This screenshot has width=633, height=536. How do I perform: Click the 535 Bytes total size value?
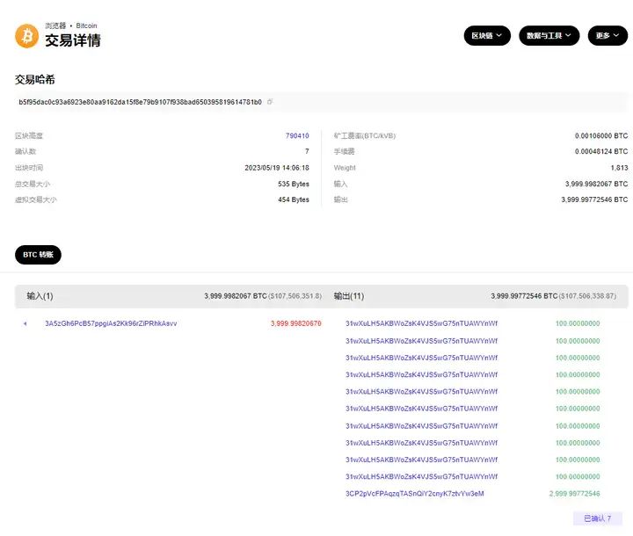[294, 184]
